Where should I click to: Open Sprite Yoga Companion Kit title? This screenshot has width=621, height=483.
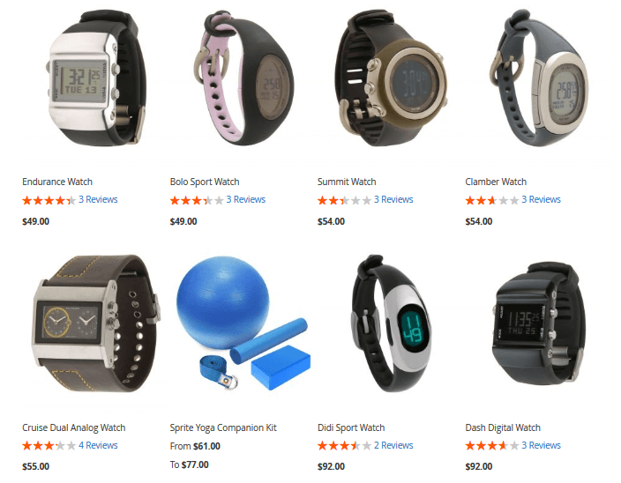pyautogui.click(x=223, y=427)
